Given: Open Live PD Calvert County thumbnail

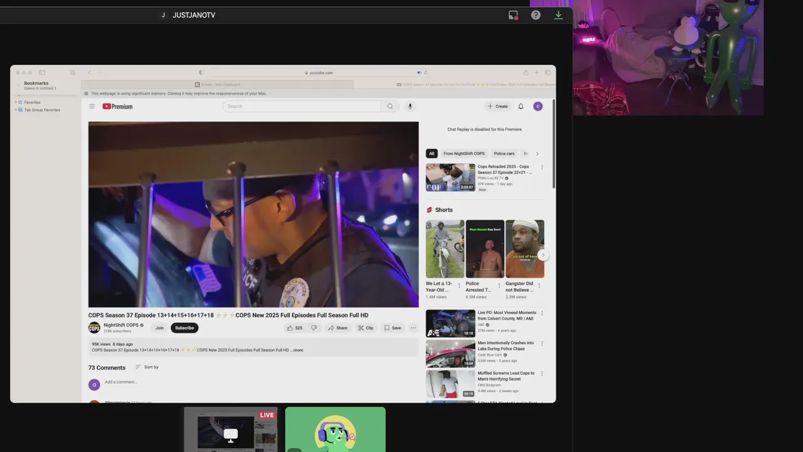Looking at the screenshot, I should point(450,323).
